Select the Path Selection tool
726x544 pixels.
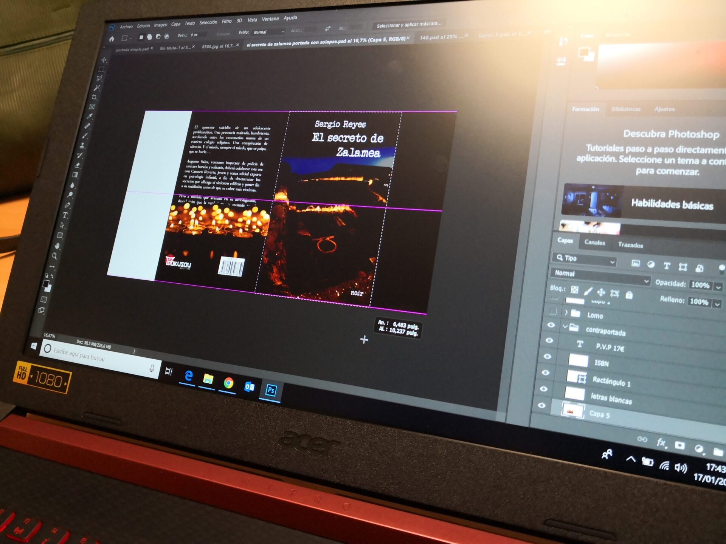point(62,226)
